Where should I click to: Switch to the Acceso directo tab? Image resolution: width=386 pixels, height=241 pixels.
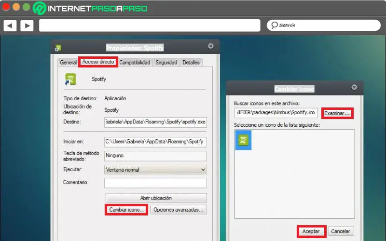point(98,62)
